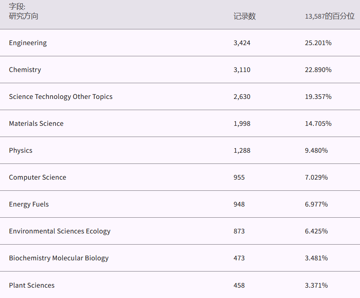Click the 记录数 column header

click(x=244, y=16)
